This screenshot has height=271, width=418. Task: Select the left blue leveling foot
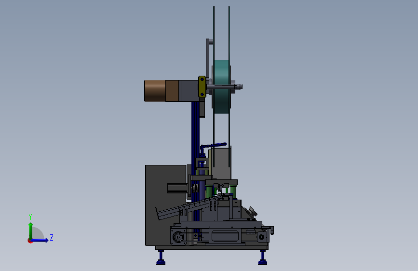[x=161, y=257]
